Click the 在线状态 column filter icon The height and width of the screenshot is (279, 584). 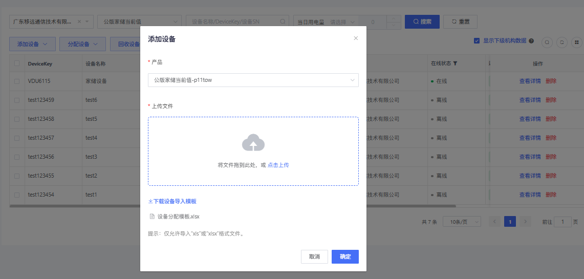pos(455,64)
